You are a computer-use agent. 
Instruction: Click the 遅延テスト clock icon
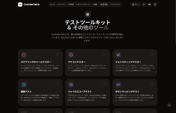[x=24, y=84]
